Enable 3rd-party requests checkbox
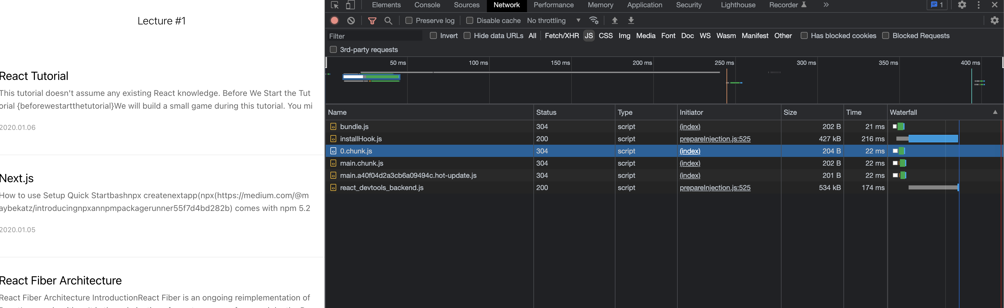 [333, 50]
